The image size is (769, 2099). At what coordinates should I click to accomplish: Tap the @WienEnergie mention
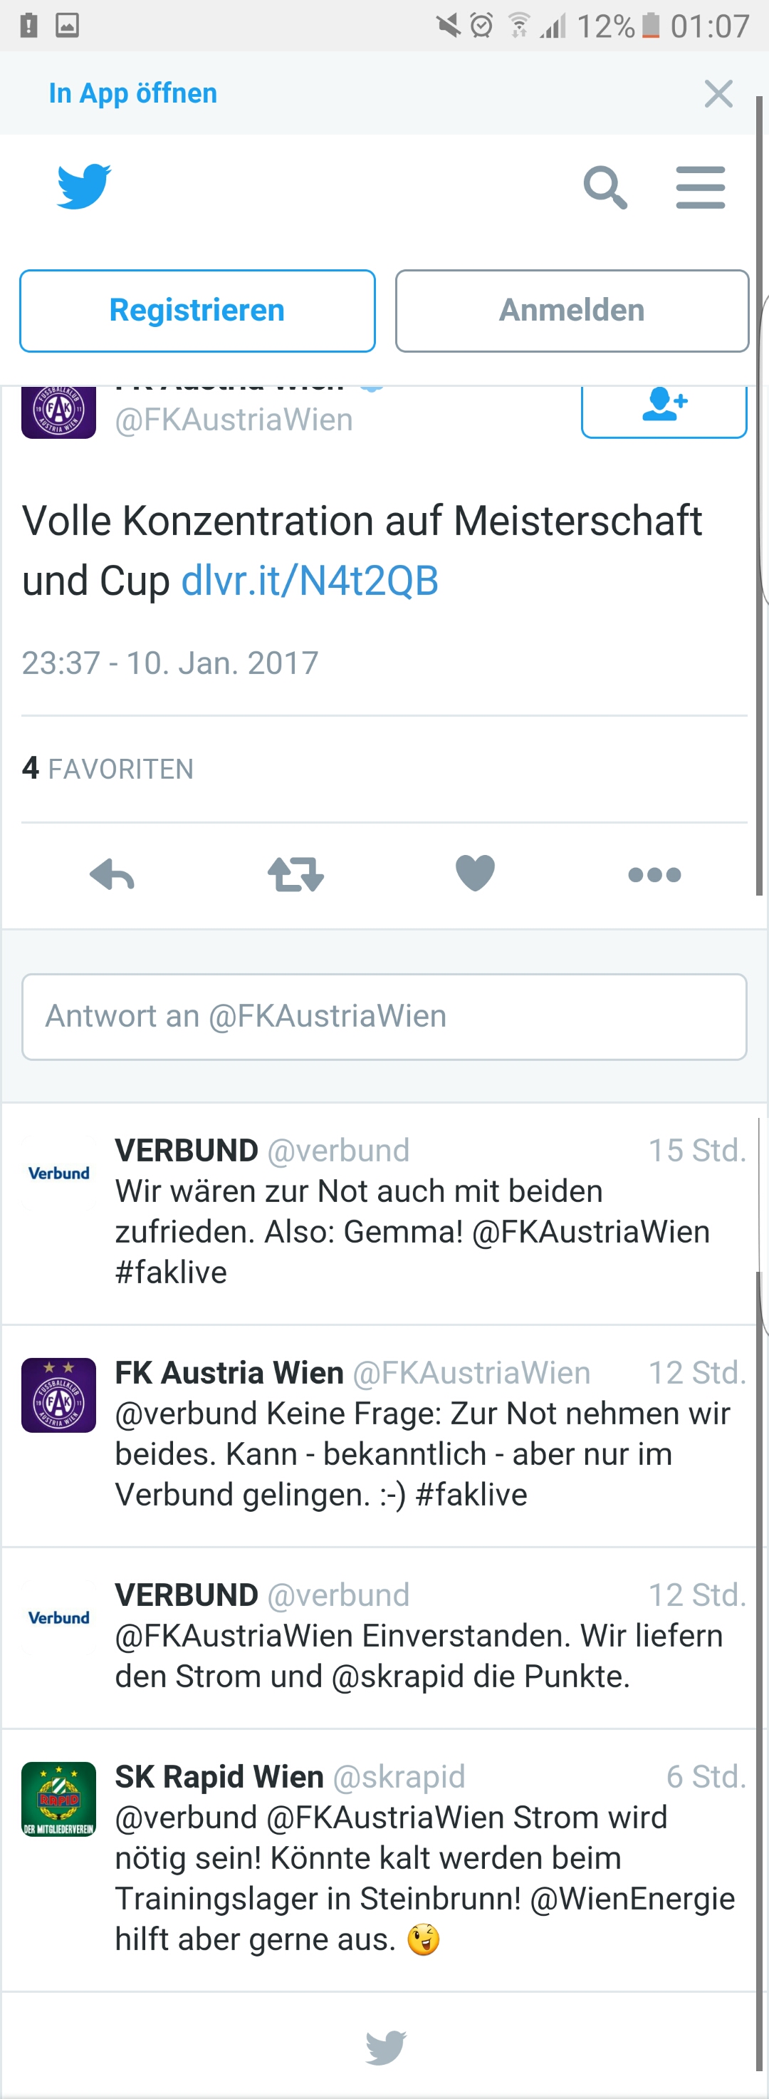click(x=632, y=1899)
